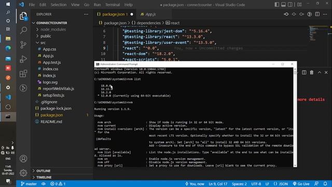Open the Help menu
Screen dimensions: 332x187
coord(128,5)
